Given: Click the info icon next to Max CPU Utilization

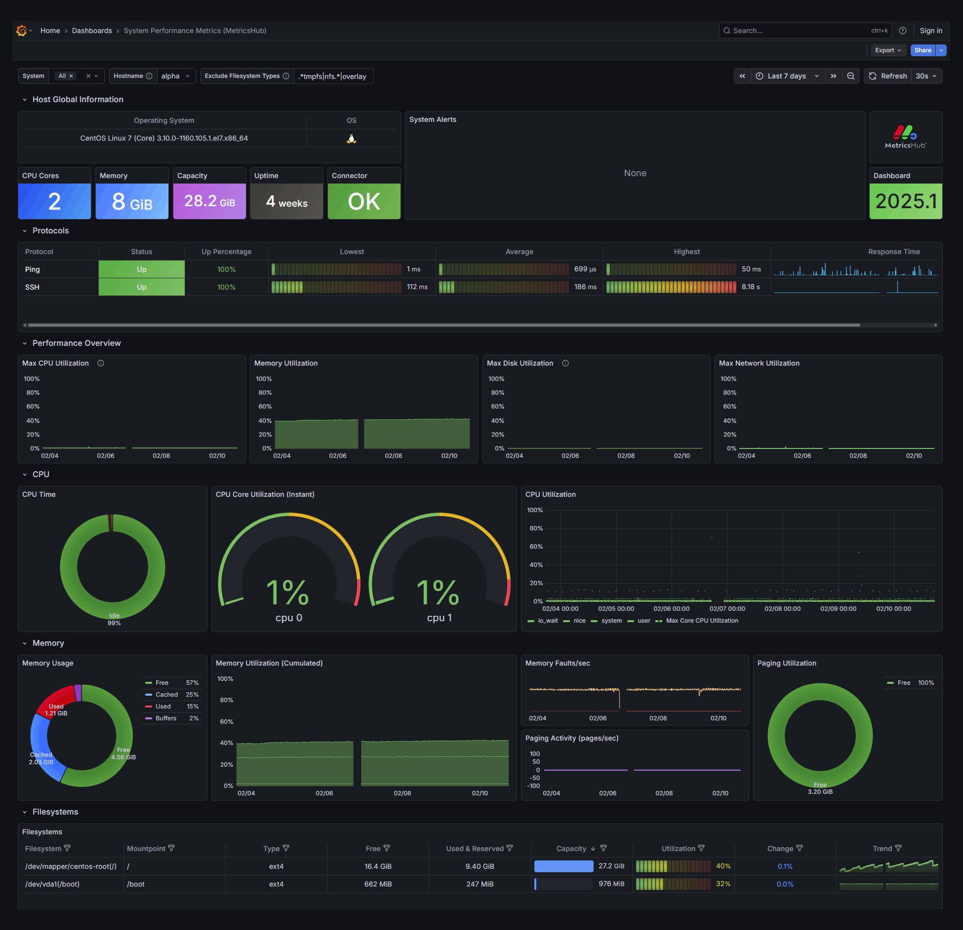Looking at the screenshot, I should point(101,363).
